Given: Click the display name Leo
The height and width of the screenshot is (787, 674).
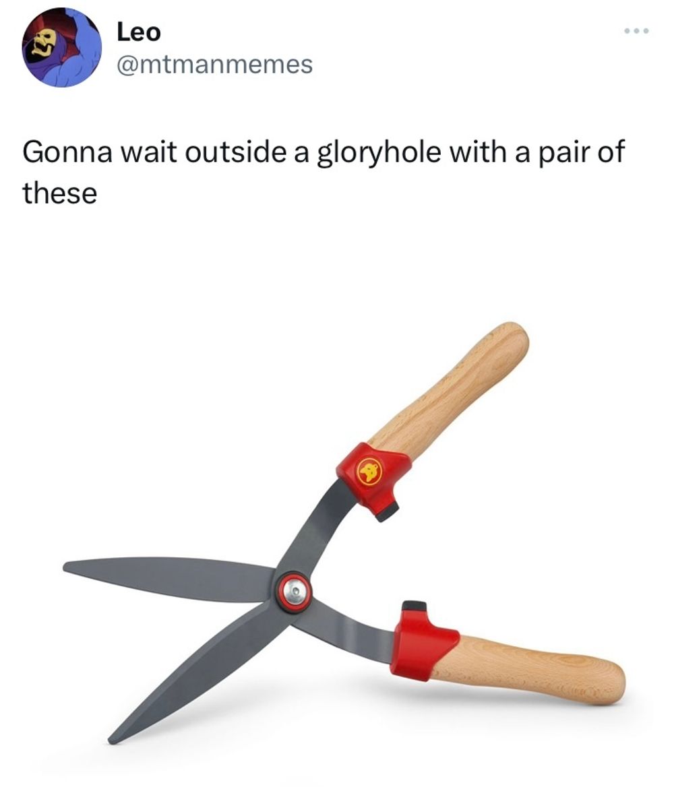Looking at the screenshot, I should coord(139,32).
